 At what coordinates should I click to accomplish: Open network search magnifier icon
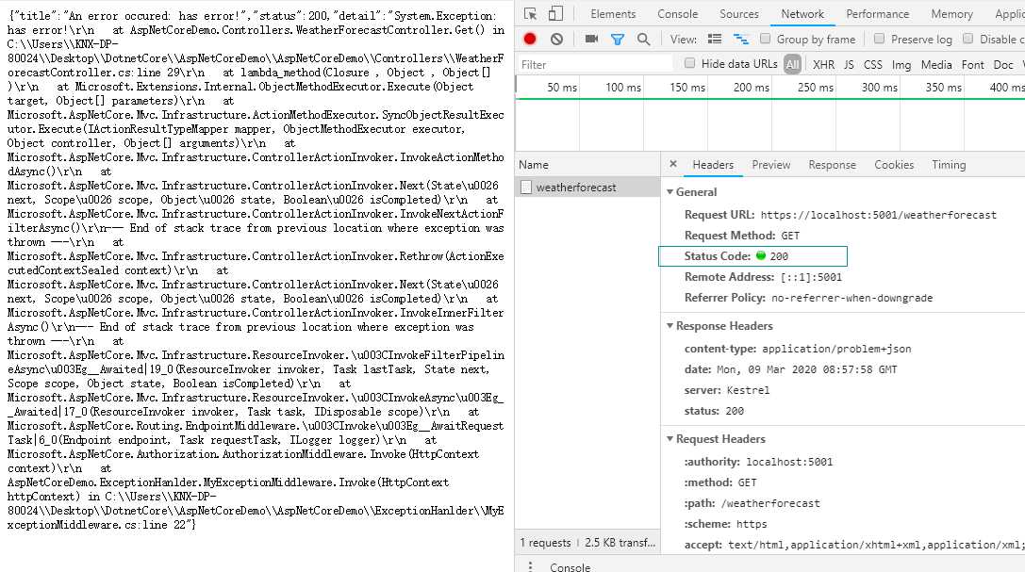coord(644,40)
